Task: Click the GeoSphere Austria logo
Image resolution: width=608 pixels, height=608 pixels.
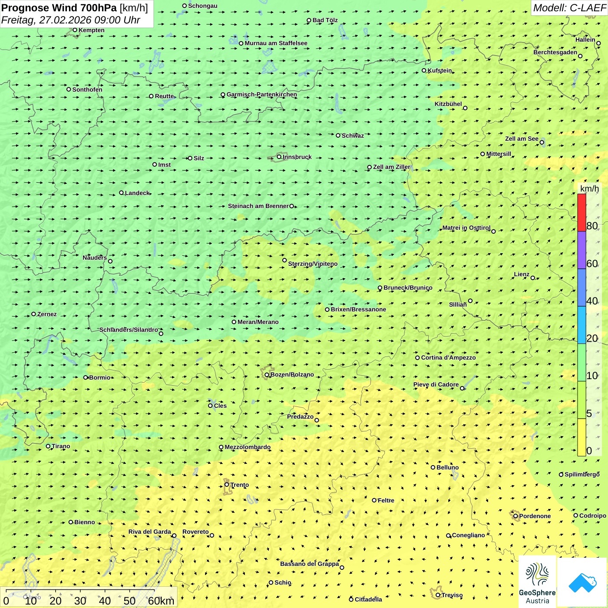Action: 537,582
